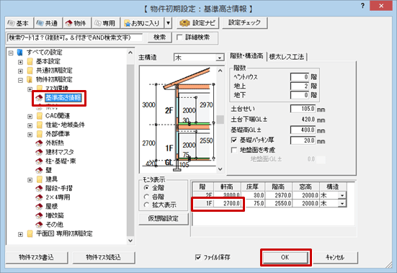The height and width of the screenshot is (273, 397).
Task: Click the 土台せい input field
Action: [x=303, y=109]
